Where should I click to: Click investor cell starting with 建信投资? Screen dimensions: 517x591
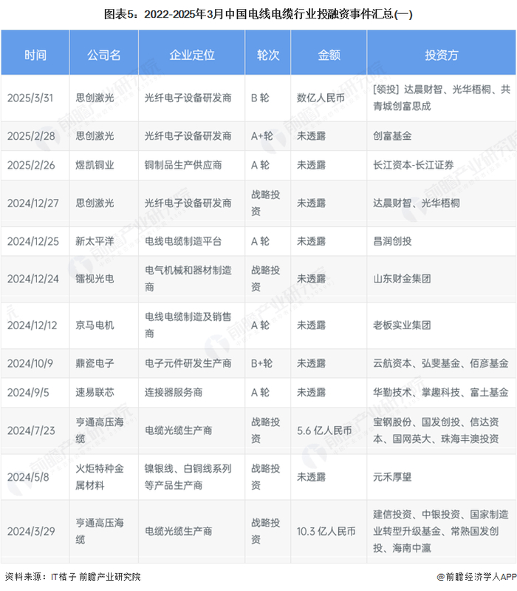point(441,531)
